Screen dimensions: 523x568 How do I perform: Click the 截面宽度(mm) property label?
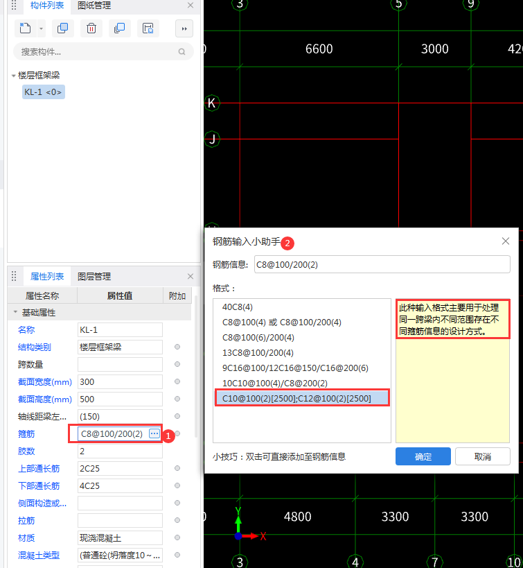click(x=45, y=382)
